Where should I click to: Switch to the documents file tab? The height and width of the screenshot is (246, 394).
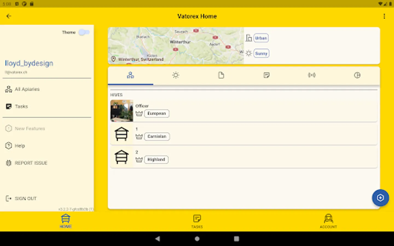coord(221,75)
